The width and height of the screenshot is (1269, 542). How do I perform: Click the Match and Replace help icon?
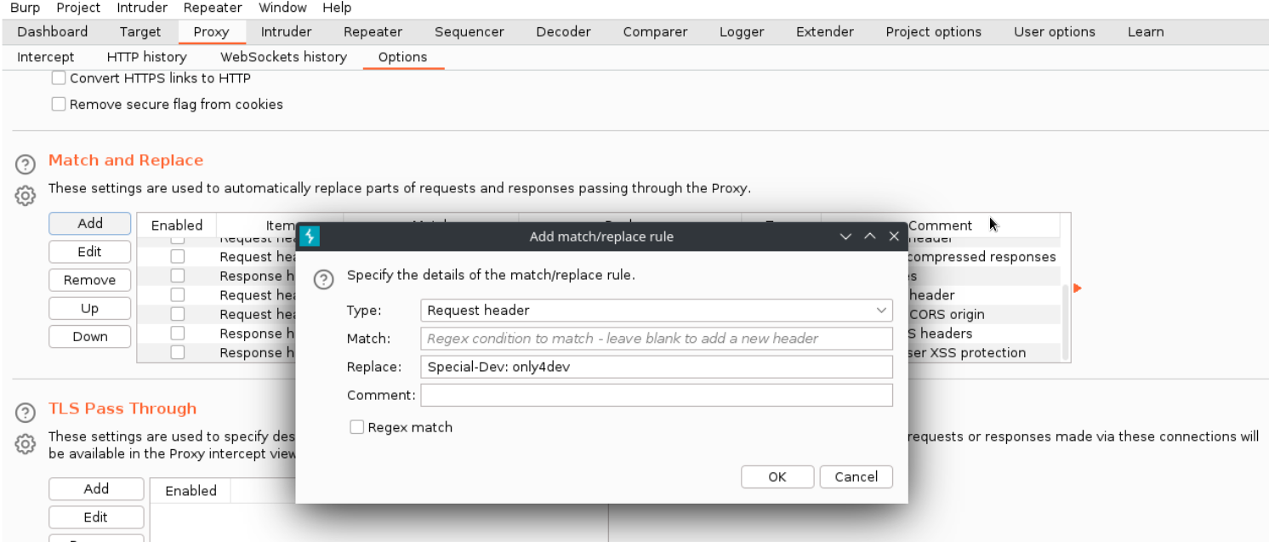click(26, 163)
